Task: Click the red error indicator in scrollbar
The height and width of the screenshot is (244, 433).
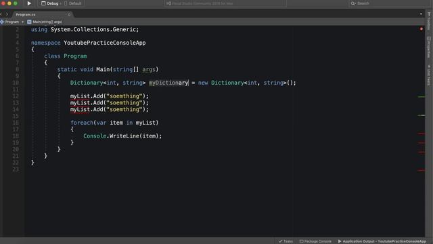Action: (421, 28)
